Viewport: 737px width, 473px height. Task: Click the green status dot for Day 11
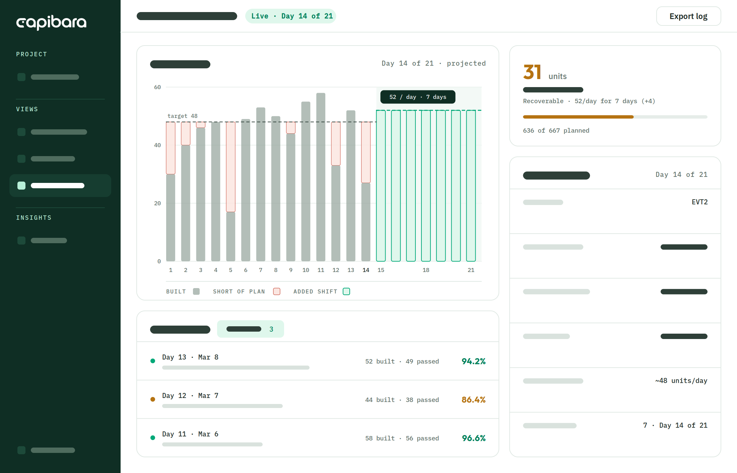(153, 437)
